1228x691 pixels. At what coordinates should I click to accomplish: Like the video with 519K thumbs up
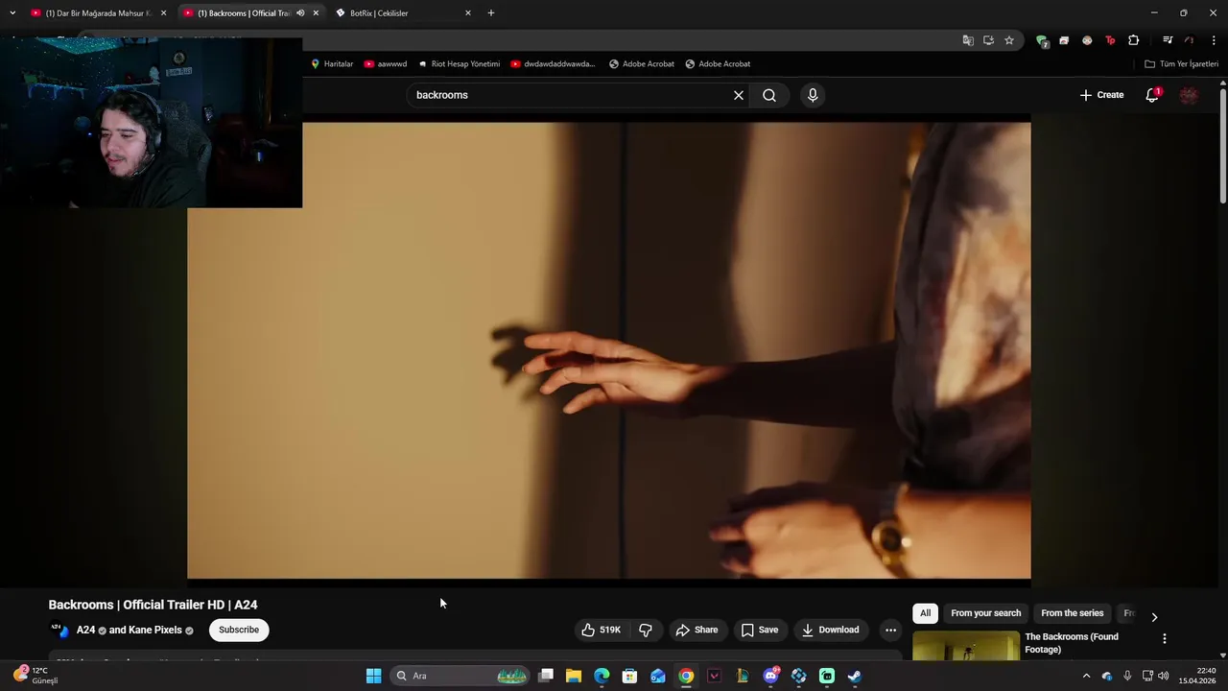click(601, 630)
